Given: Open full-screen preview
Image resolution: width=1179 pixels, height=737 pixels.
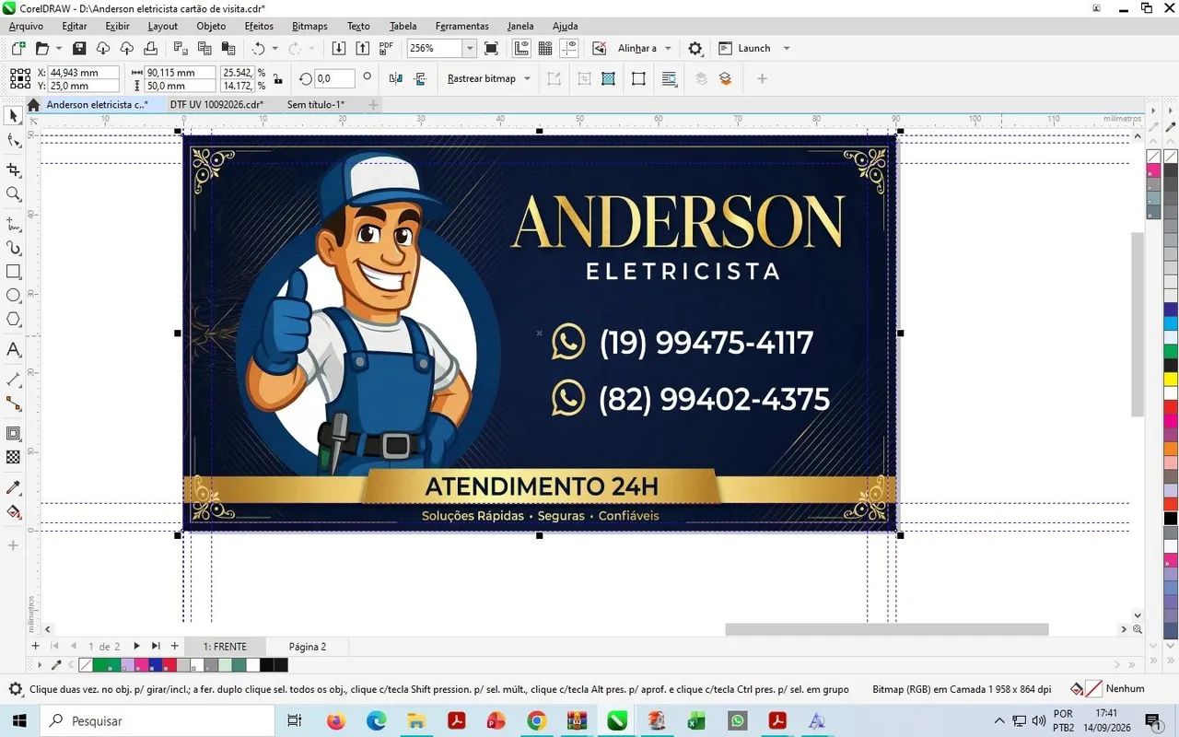Looking at the screenshot, I should [x=491, y=48].
